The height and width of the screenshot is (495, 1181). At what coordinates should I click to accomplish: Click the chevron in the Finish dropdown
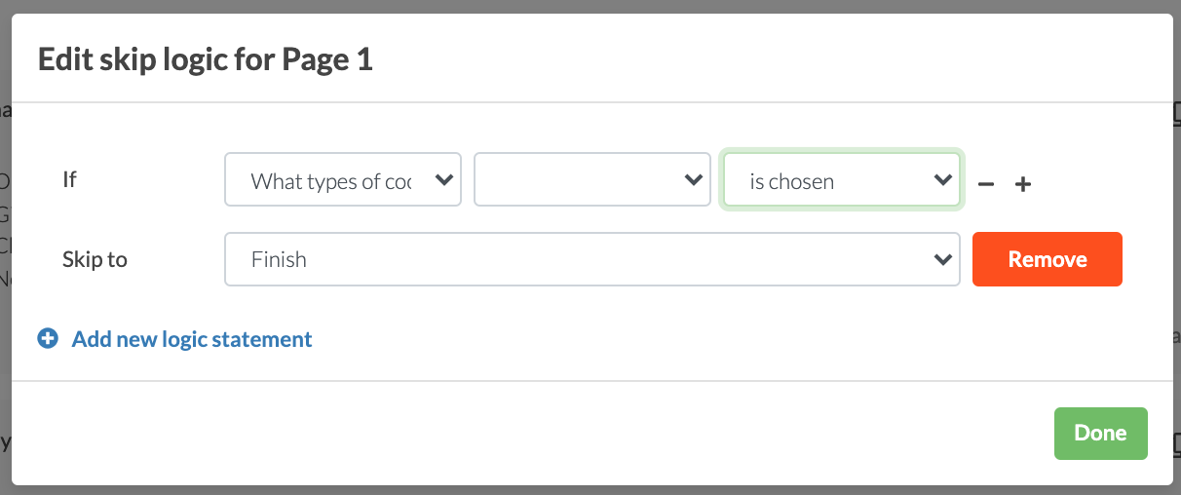coord(942,260)
